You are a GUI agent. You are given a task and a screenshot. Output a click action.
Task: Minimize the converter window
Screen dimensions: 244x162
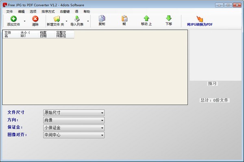pos(220,5)
